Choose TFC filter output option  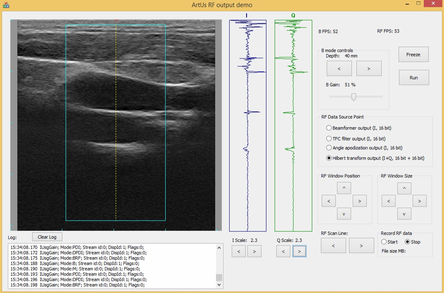click(329, 139)
